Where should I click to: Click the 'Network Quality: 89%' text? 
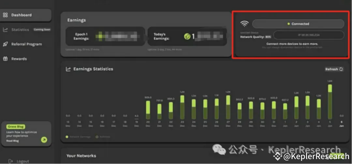pos(256,37)
